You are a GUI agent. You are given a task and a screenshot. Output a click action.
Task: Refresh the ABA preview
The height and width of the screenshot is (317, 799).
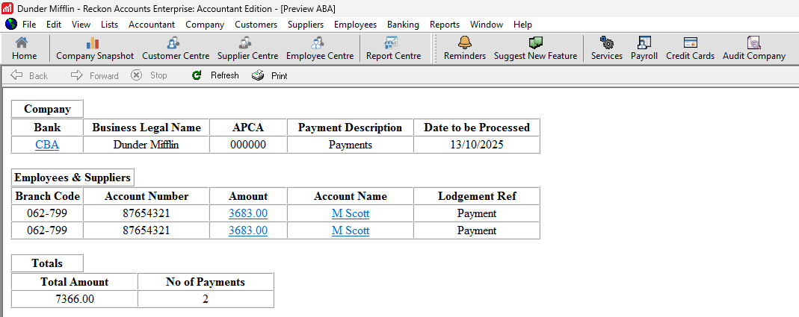tap(215, 75)
